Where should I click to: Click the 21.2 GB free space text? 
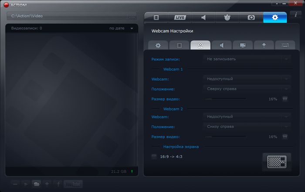[x=119, y=171]
